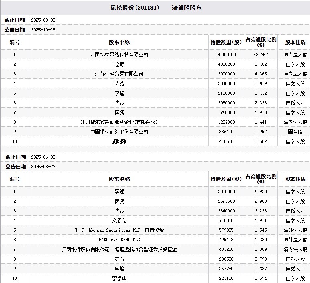Click shareholder name 李学成
Screen dimensions: 310x283
(119, 278)
